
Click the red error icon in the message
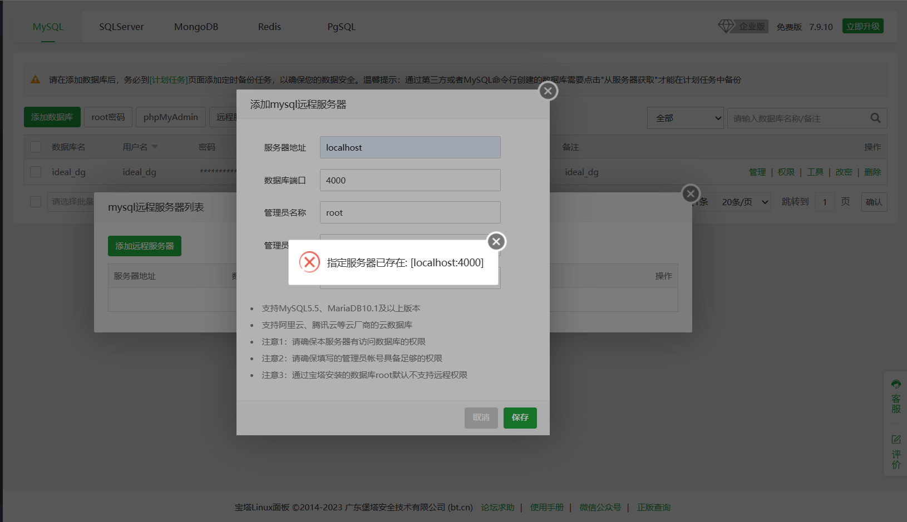(x=309, y=262)
